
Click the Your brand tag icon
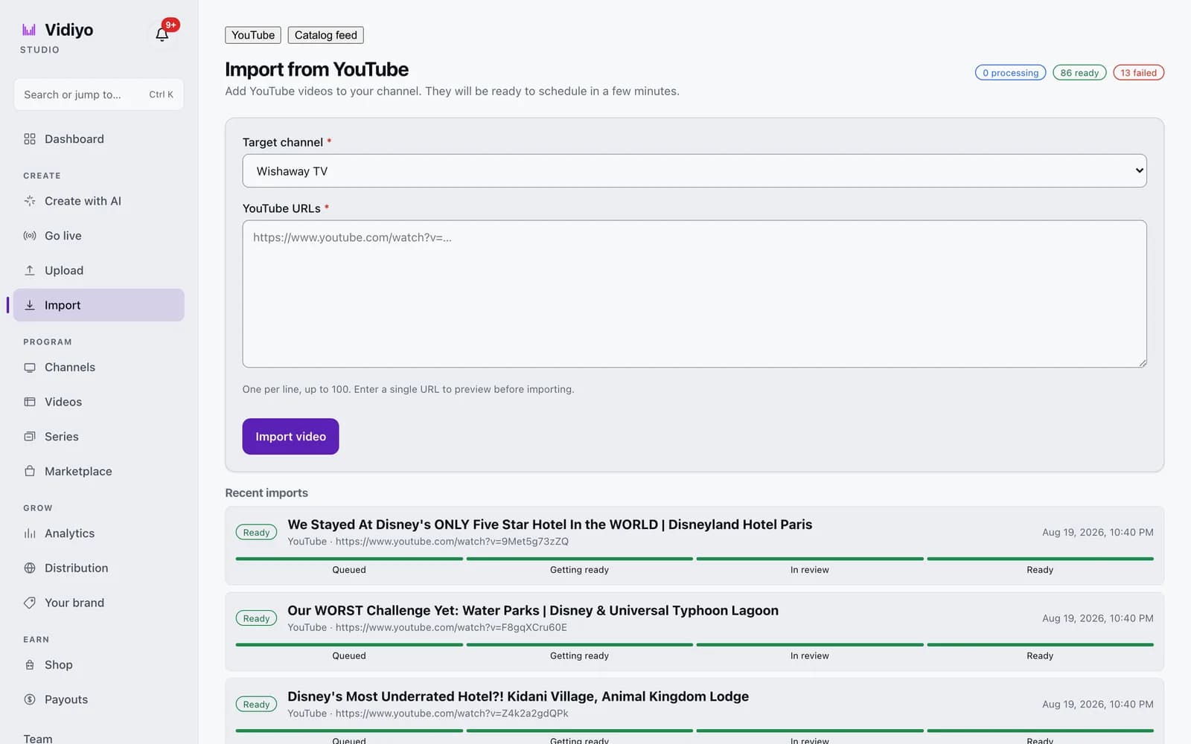[30, 603]
